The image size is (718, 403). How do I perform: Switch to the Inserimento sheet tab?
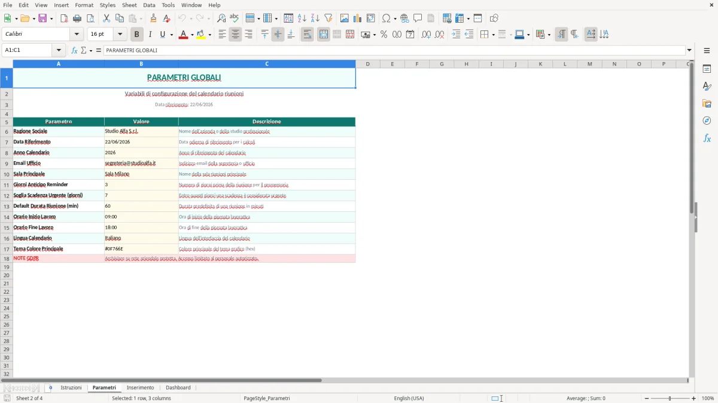(140, 387)
